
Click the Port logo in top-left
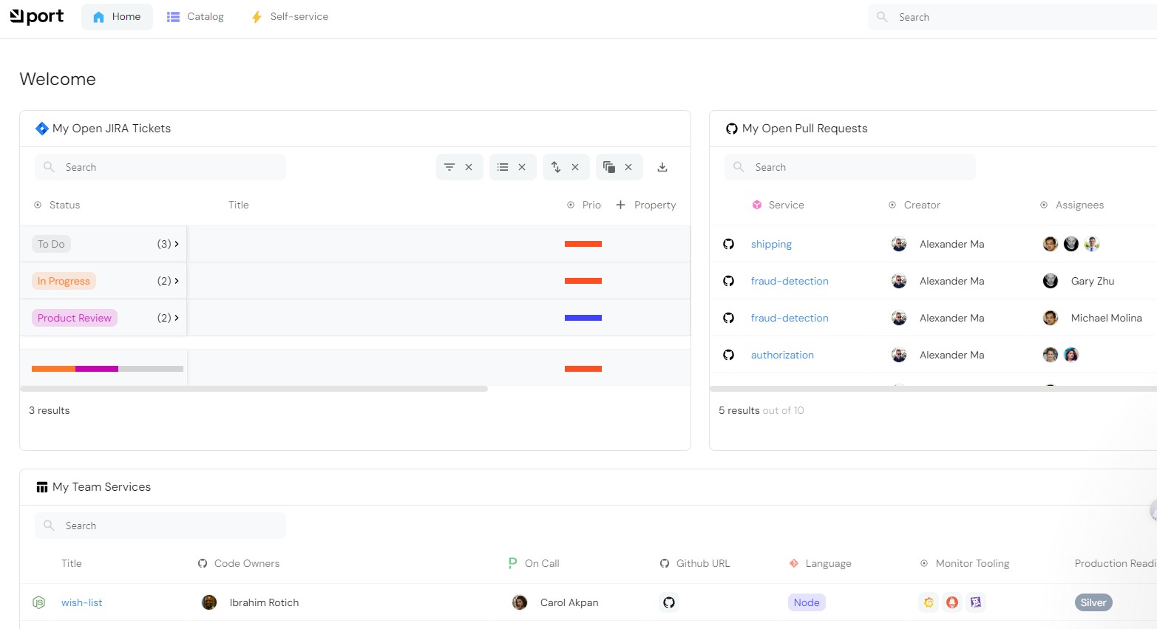[37, 16]
